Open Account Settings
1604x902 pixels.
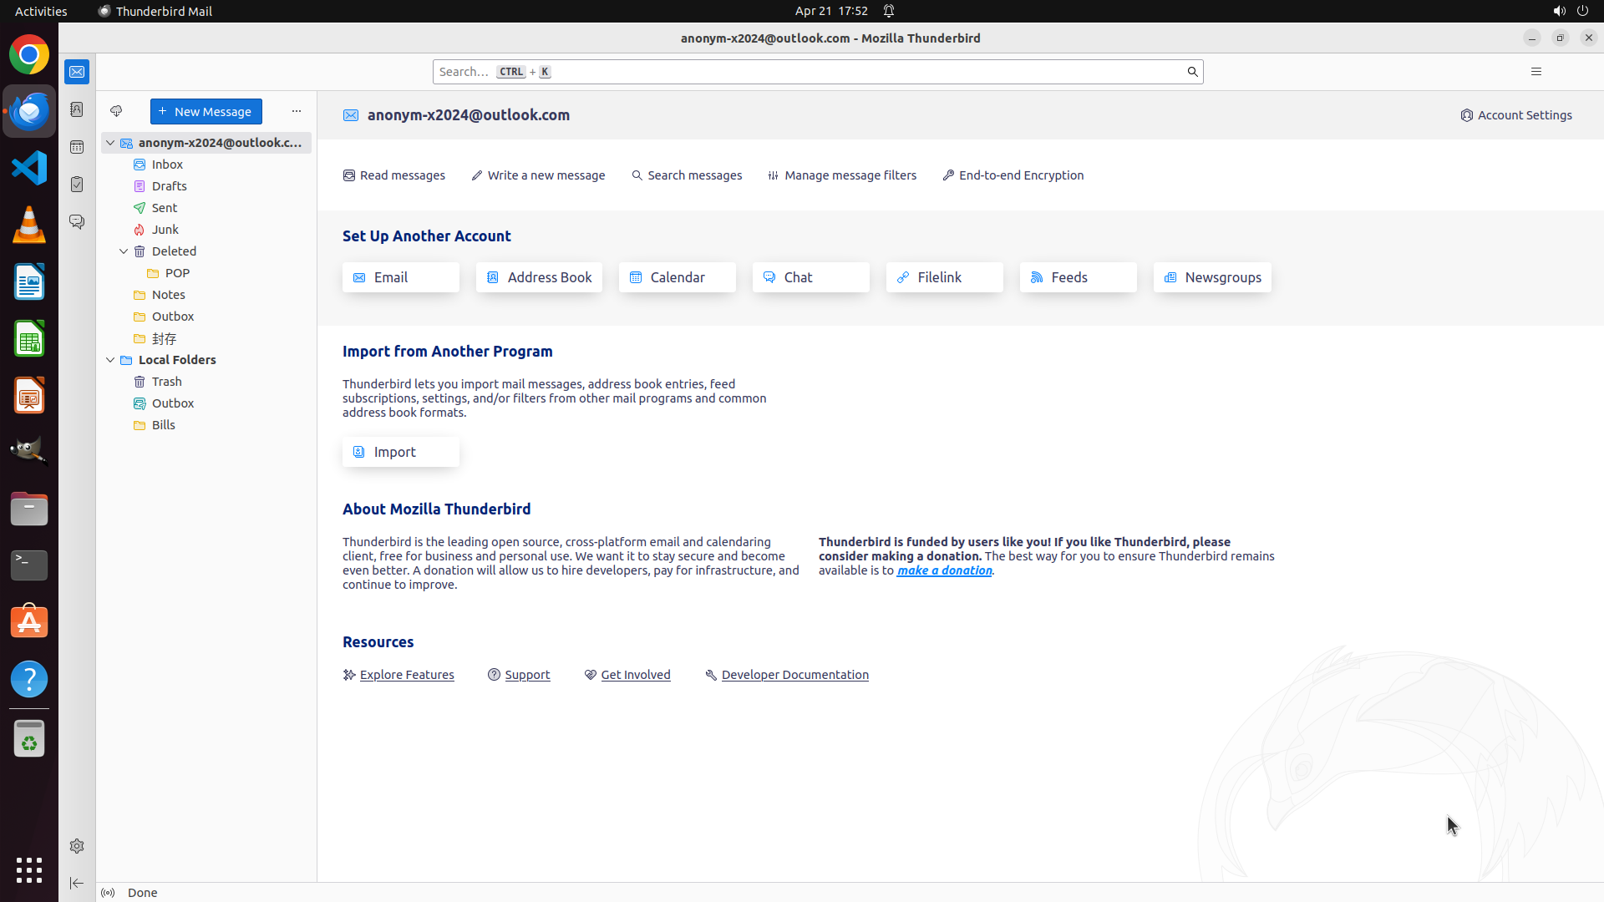(1515, 115)
